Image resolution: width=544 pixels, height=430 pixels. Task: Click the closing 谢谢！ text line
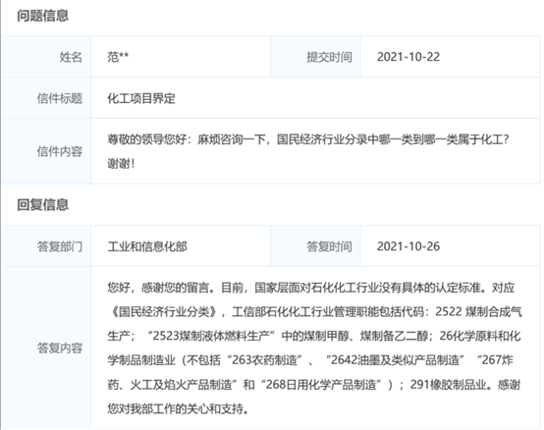coord(121,163)
